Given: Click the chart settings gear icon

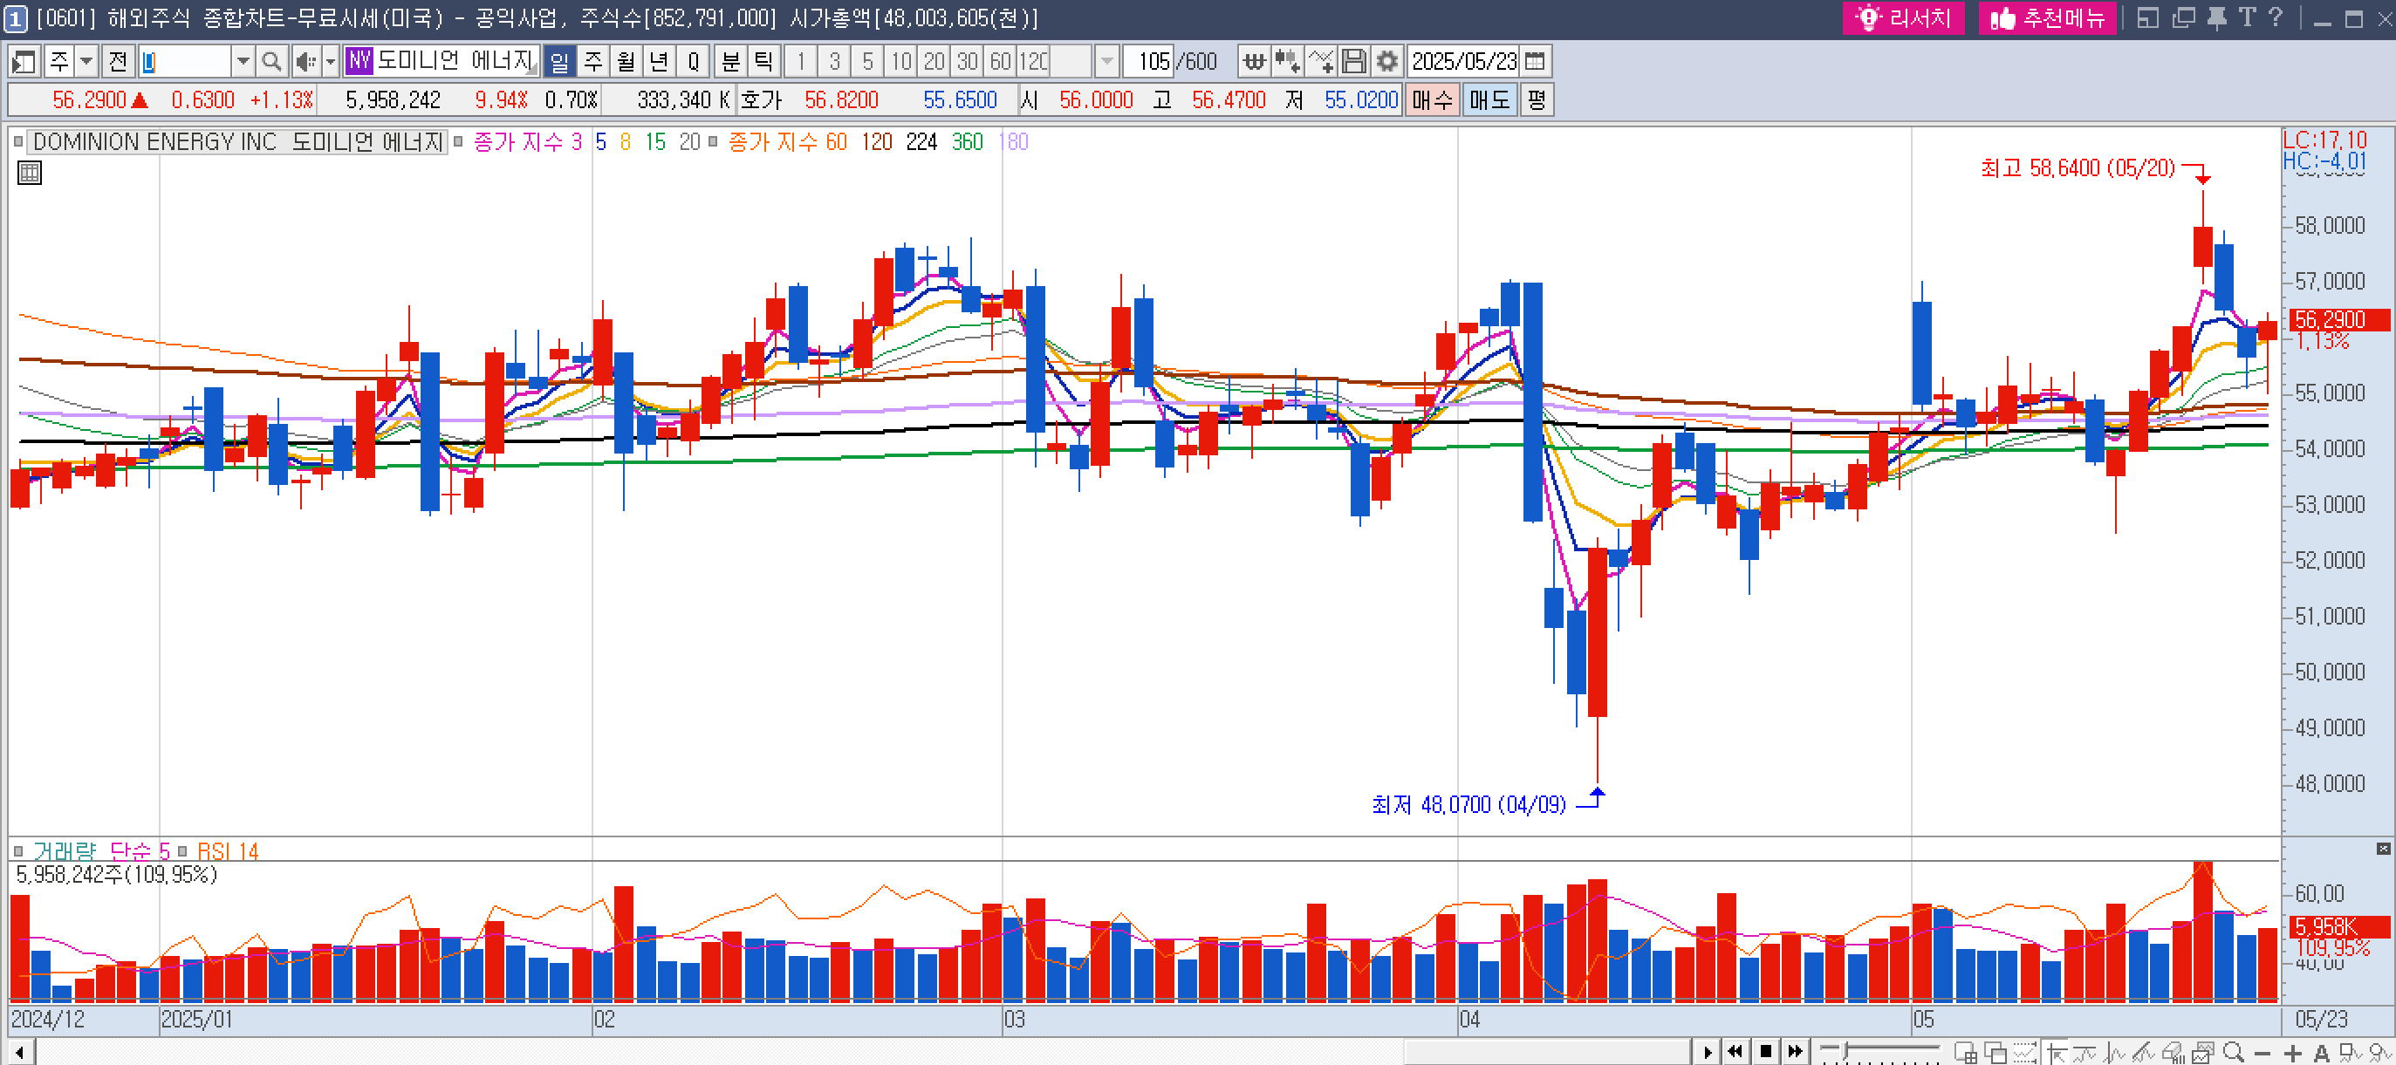Looking at the screenshot, I should tap(1386, 62).
